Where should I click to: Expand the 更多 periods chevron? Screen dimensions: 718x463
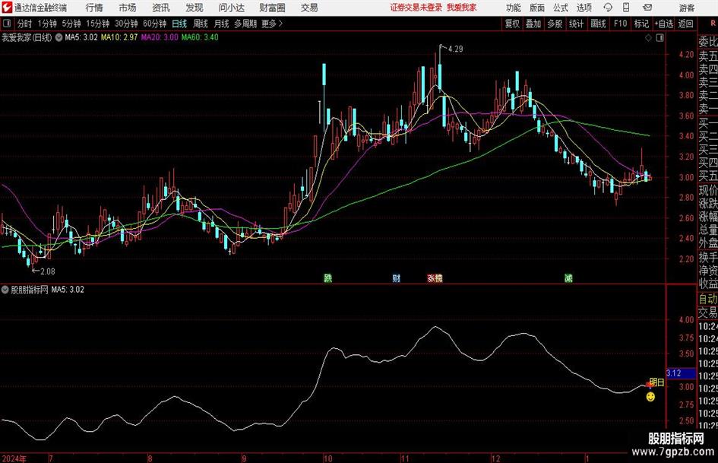point(280,24)
